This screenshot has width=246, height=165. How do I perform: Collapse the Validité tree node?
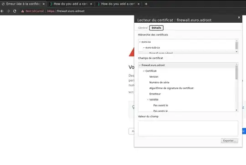click(x=148, y=100)
